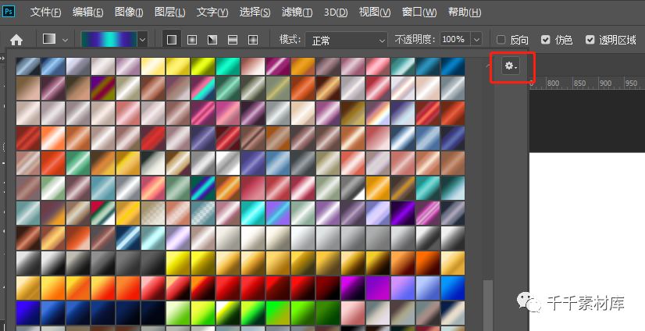The width and height of the screenshot is (645, 331).
Task: Open the 帮助(H) menu
Action: [465, 12]
